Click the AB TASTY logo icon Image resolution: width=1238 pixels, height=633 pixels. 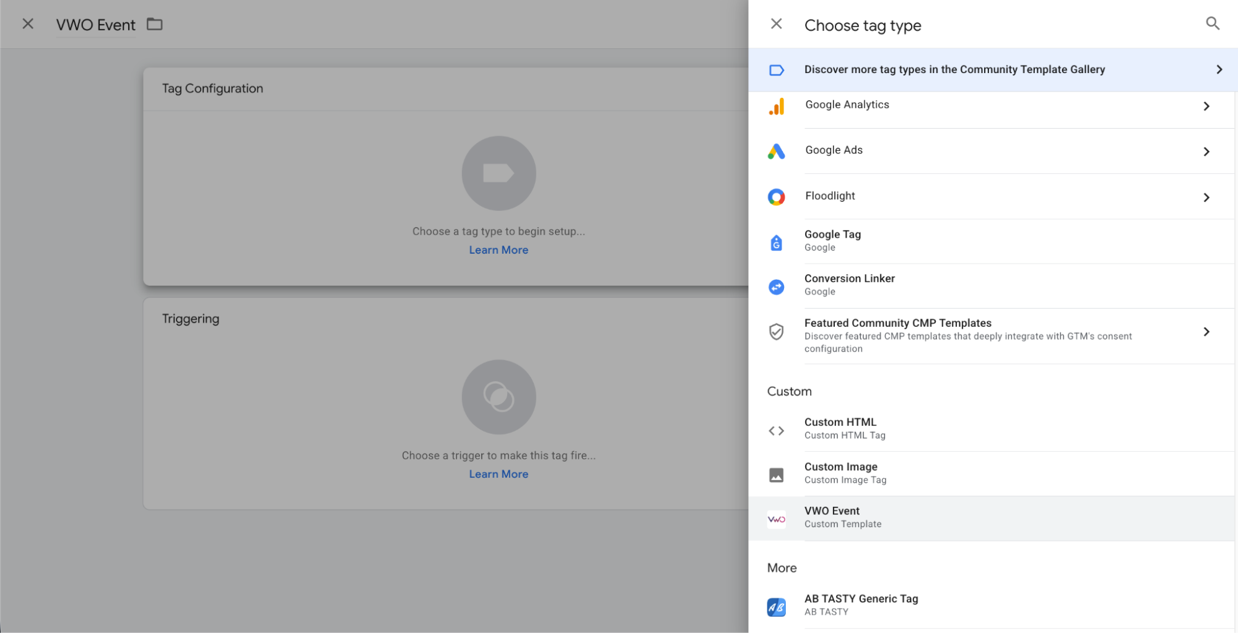[x=776, y=607]
